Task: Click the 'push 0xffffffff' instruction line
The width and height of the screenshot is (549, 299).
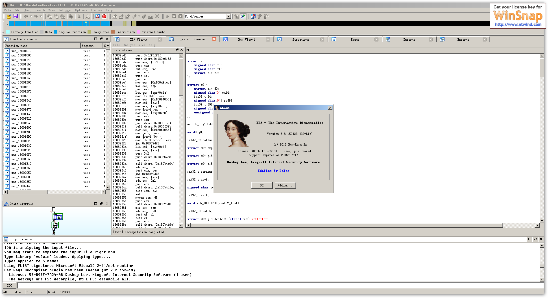Action: pos(148,56)
